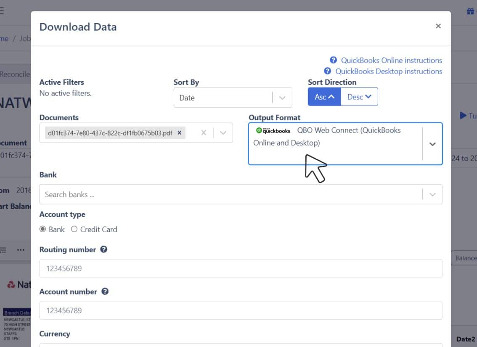Click help icon beside QuickBooks Online instructions
The image size is (477, 347).
tap(334, 60)
